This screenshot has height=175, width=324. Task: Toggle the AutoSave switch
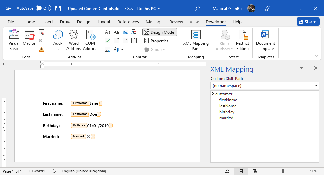(43, 8)
